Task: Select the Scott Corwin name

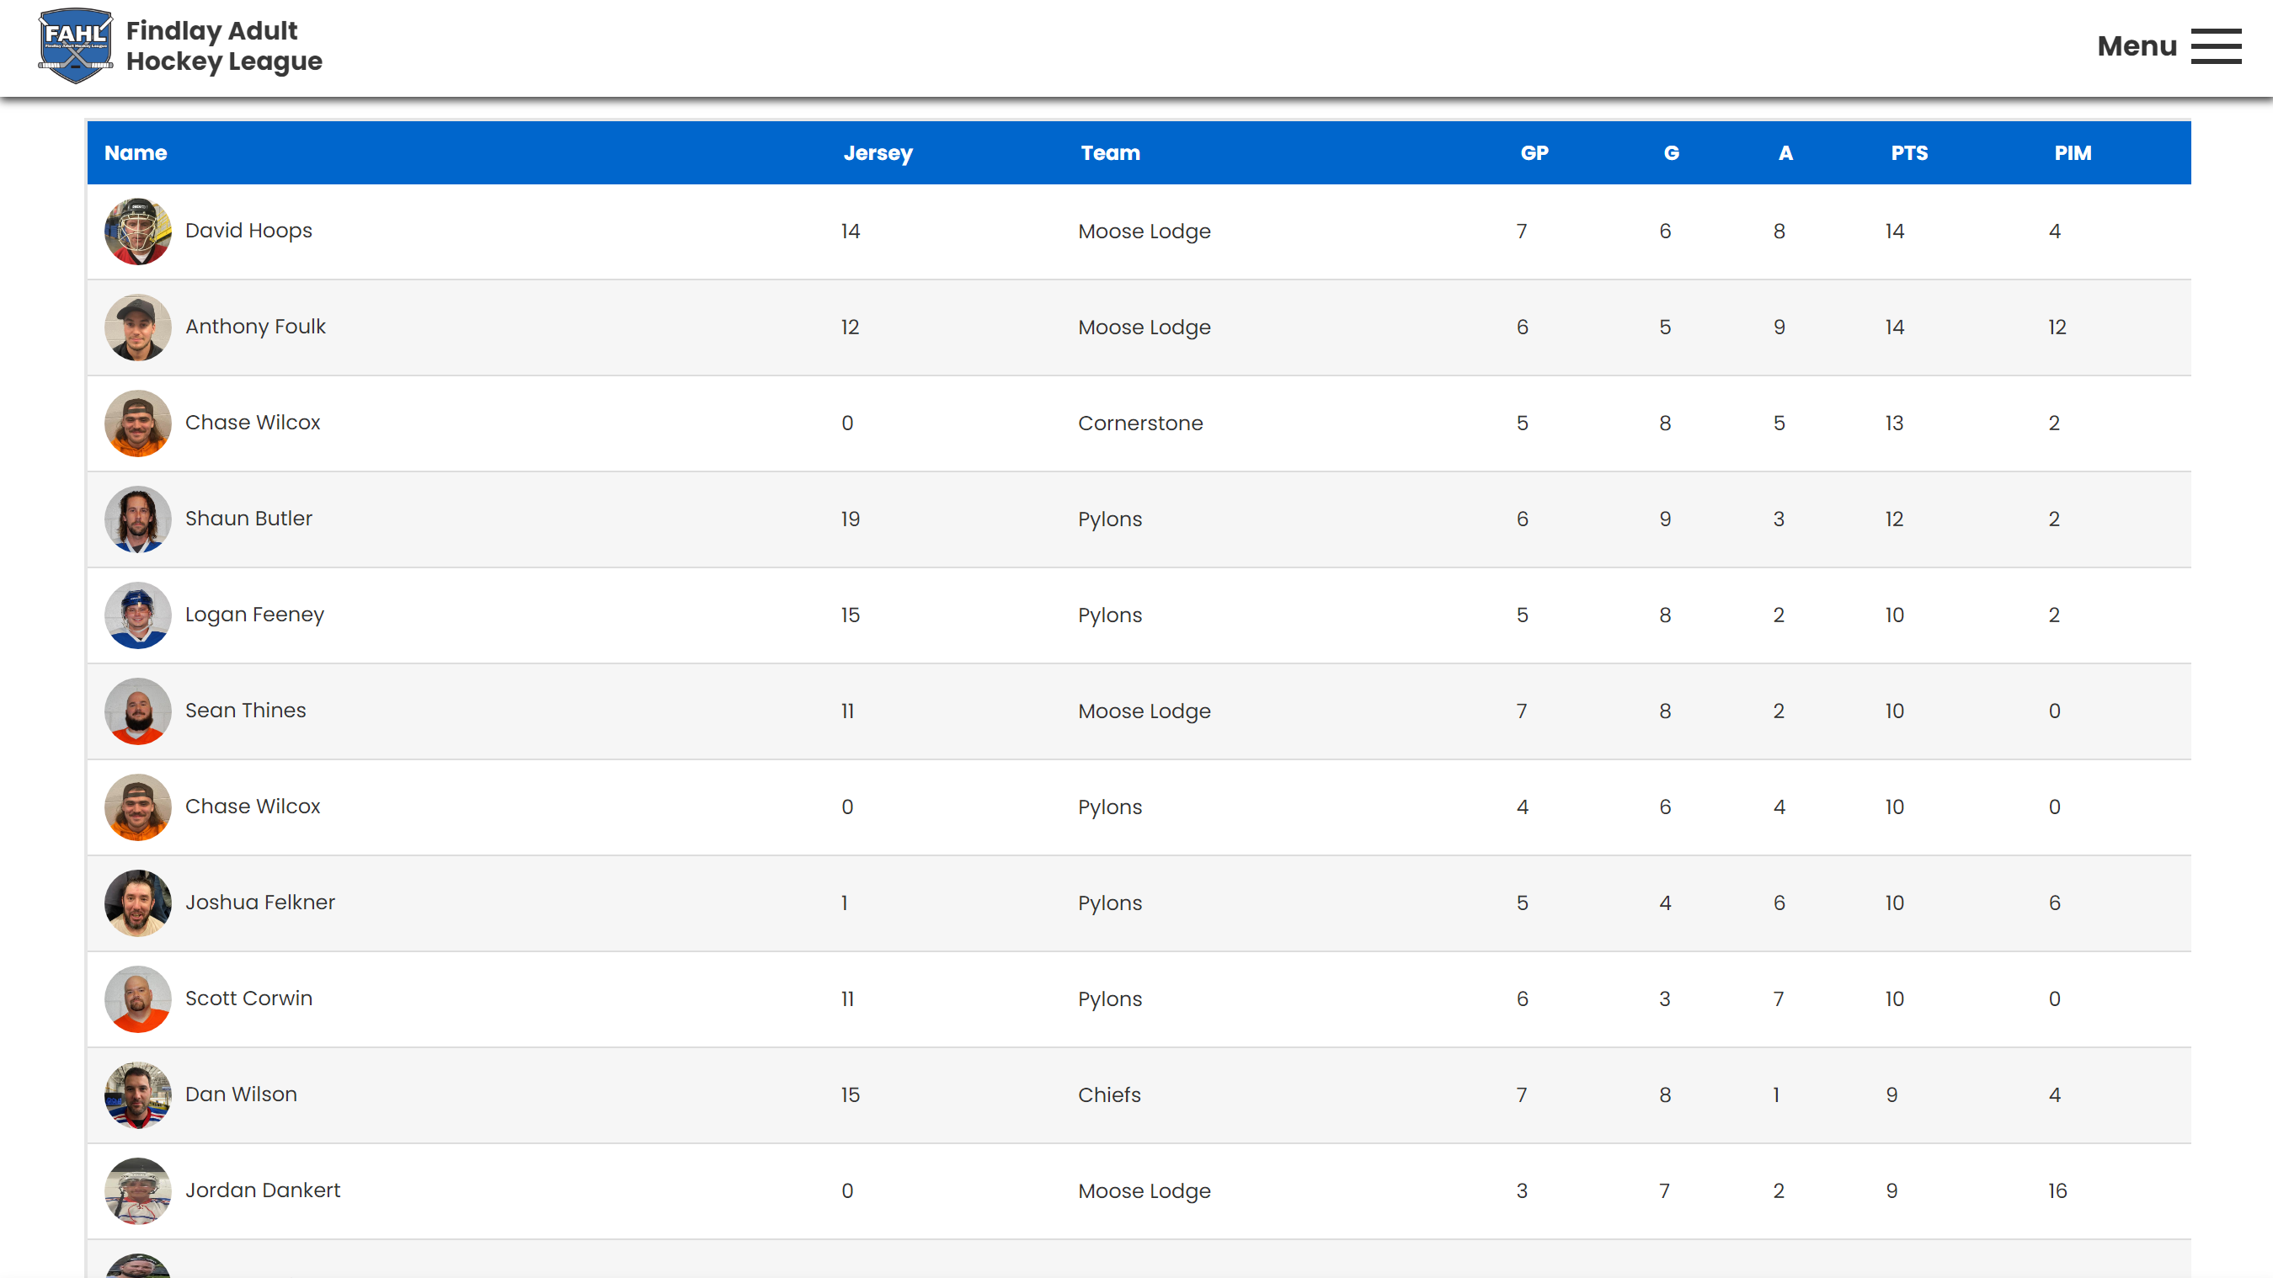Action: point(248,998)
